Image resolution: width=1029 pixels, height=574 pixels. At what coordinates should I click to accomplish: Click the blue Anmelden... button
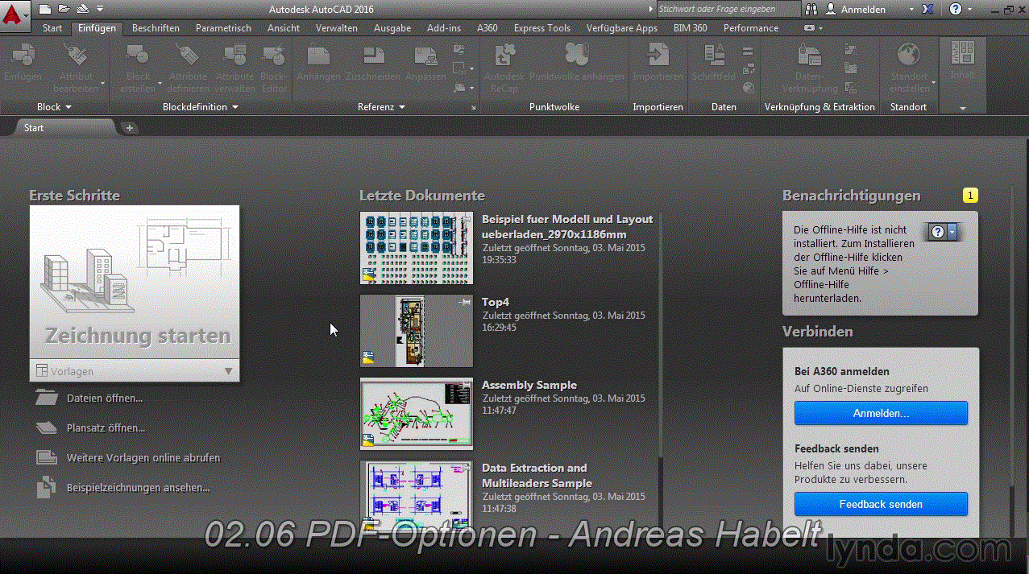[x=881, y=413]
